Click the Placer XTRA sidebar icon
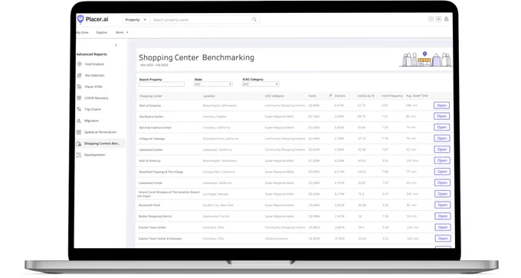Image resolution: width=521 pixels, height=278 pixels. tap(79, 86)
